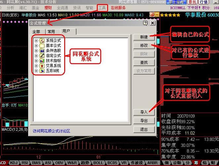The height and width of the screenshot is (166, 219).
Task: Click the five-star rating in the chart header
Action: click(x=170, y=15)
